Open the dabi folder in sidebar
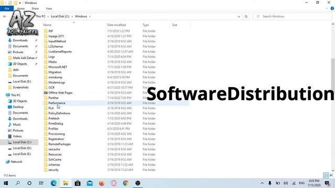The height and width of the screenshot is (188, 335). 16,69
